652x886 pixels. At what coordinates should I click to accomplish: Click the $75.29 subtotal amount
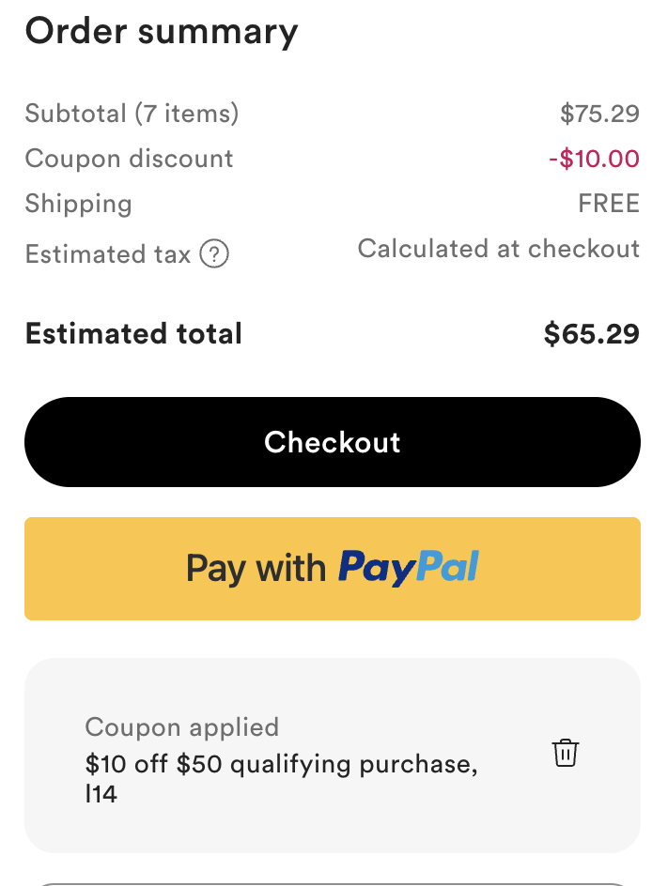coord(599,114)
